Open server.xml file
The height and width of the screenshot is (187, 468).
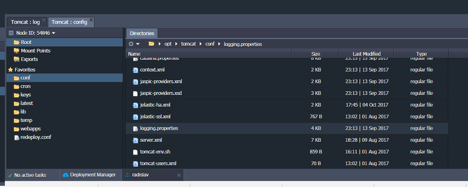pyautogui.click(x=151, y=140)
